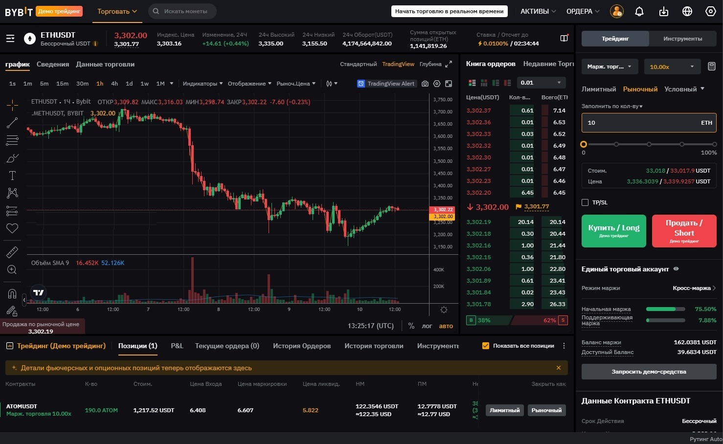Image resolution: width=723 pixels, height=444 pixels.
Task: Toggle the magnet mode icon
Action: coord(12,293)
